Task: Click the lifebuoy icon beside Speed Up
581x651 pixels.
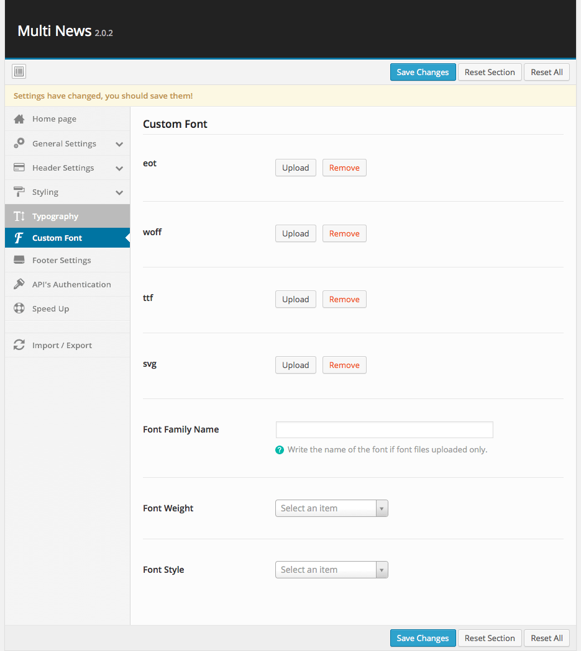Action: click(19, 308)
